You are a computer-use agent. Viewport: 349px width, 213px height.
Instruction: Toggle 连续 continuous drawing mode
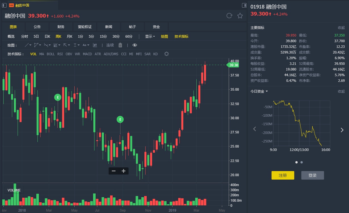[110, 45]
